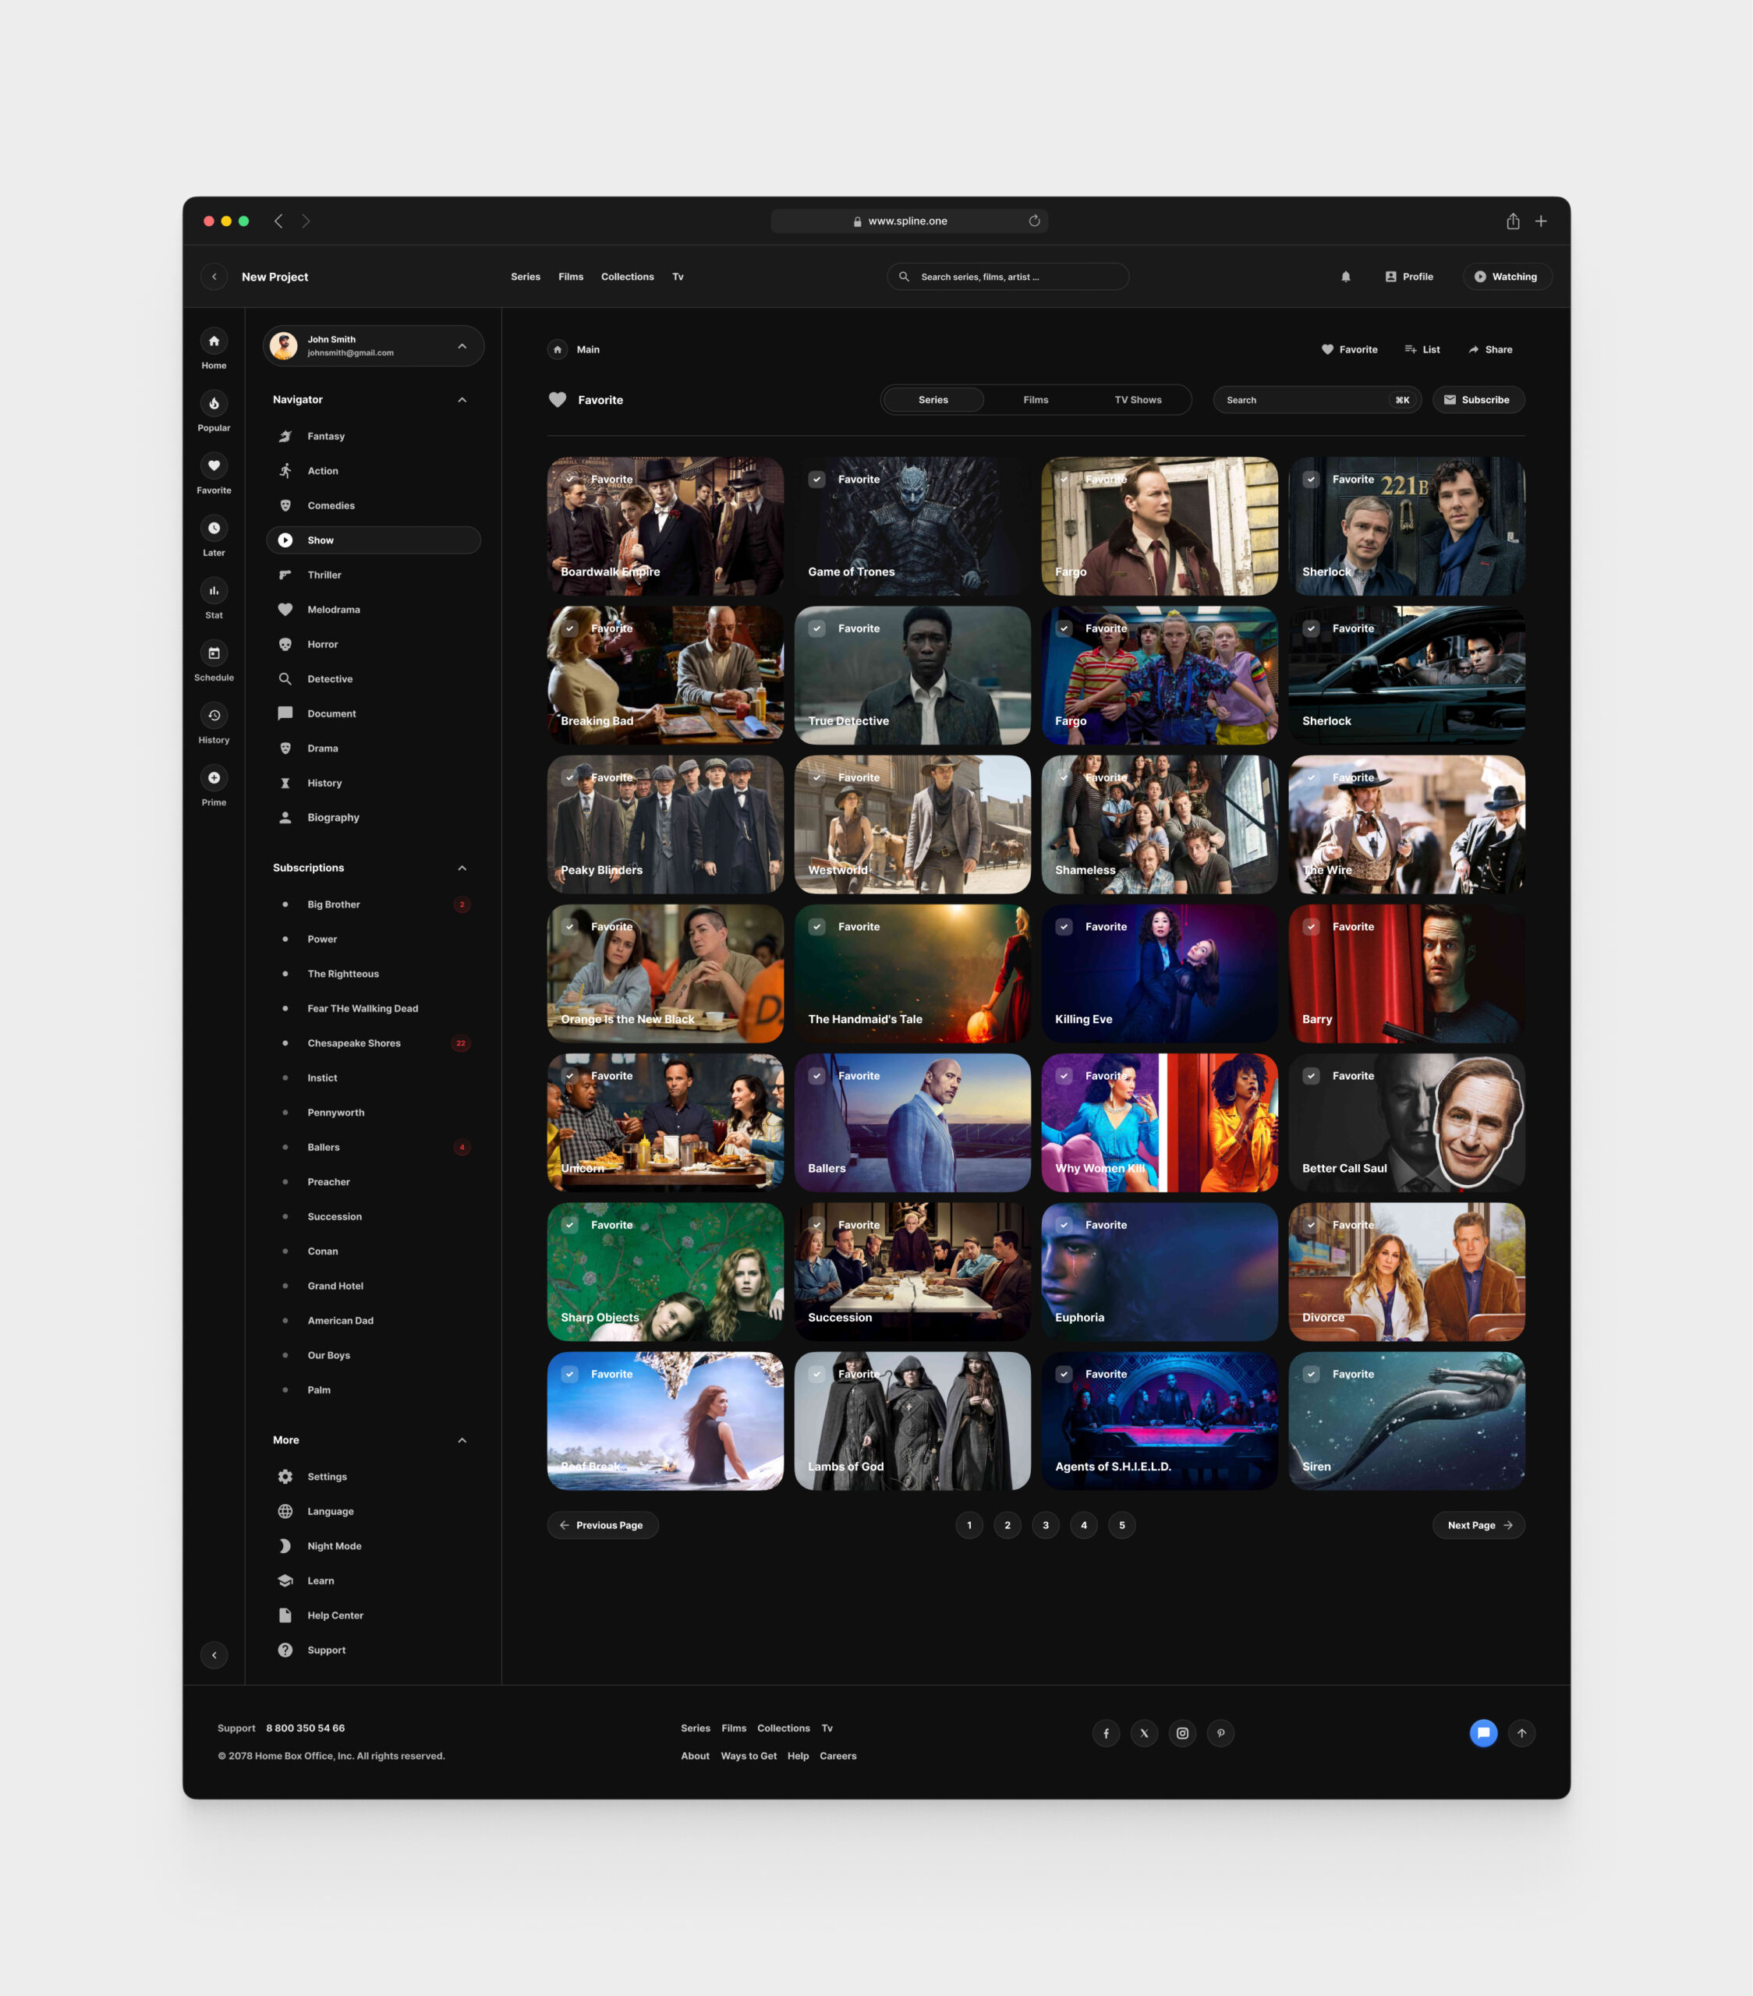
Task: Collapse the Navigator section
Action: coord(462,399)
